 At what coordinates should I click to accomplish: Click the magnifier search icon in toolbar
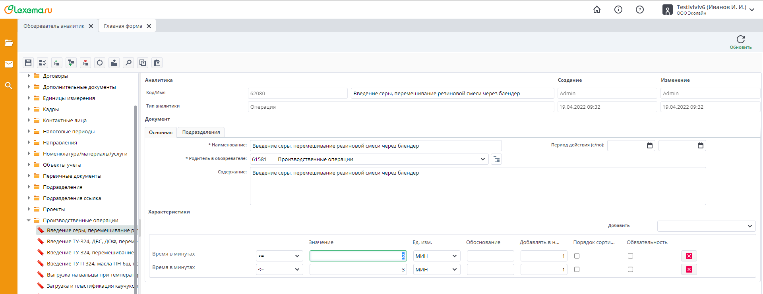tap(128, 63)
